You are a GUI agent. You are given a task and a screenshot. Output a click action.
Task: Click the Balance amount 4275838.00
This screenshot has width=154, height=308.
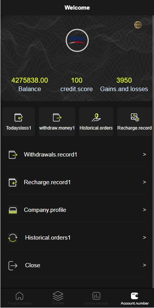(30, 80)
